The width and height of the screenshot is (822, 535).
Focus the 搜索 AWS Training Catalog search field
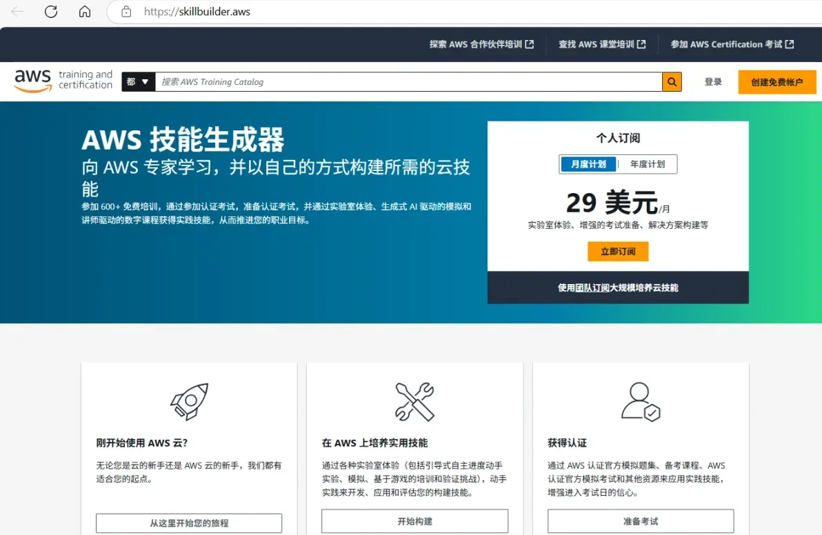tap(408, 82)
